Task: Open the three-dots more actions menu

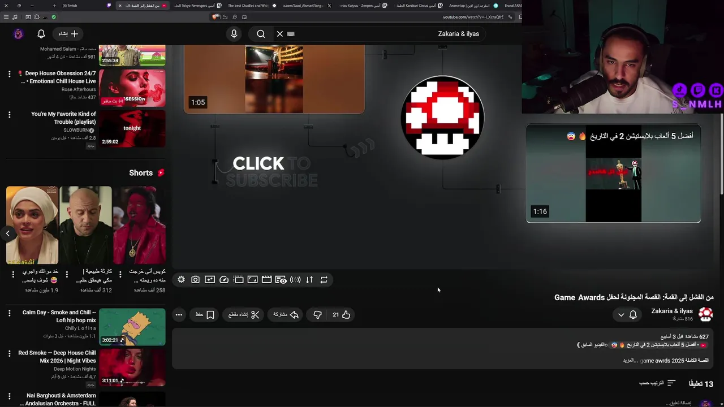Action: tap(179, 315)
